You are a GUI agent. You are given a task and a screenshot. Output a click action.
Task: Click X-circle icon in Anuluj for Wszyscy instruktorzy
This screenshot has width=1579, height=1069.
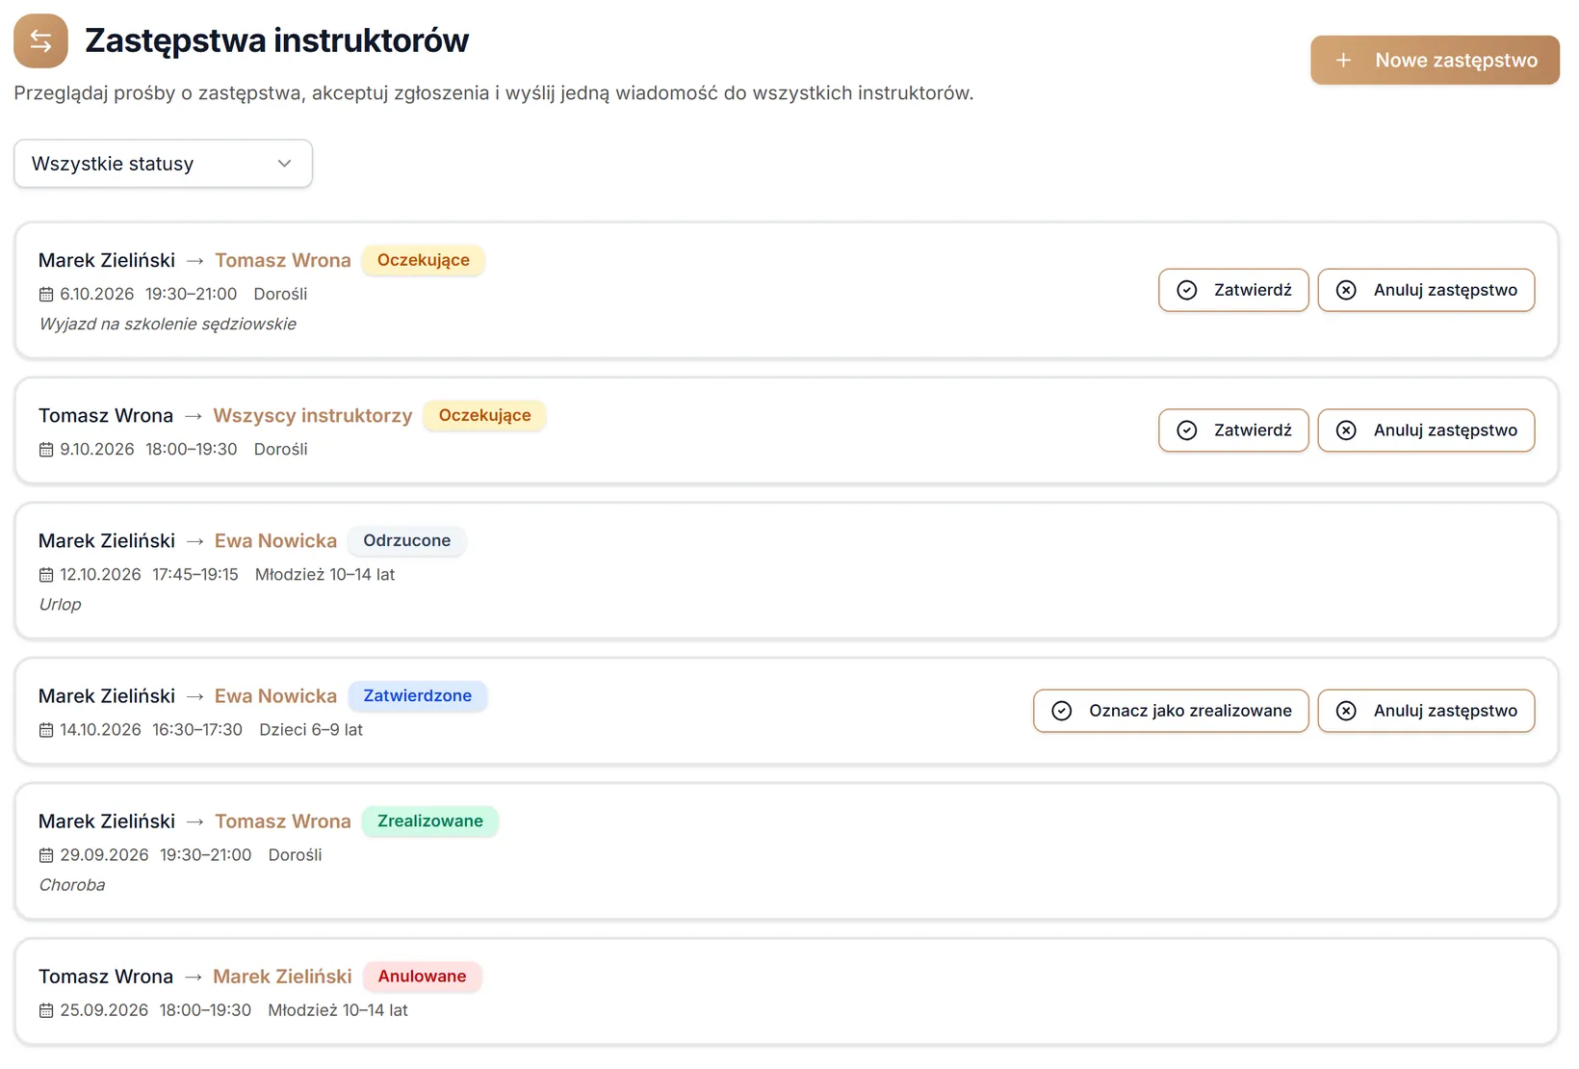[1346, 430]
